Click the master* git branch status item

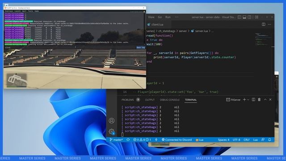116,140
